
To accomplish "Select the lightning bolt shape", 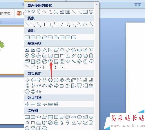I will click(74, 61).
